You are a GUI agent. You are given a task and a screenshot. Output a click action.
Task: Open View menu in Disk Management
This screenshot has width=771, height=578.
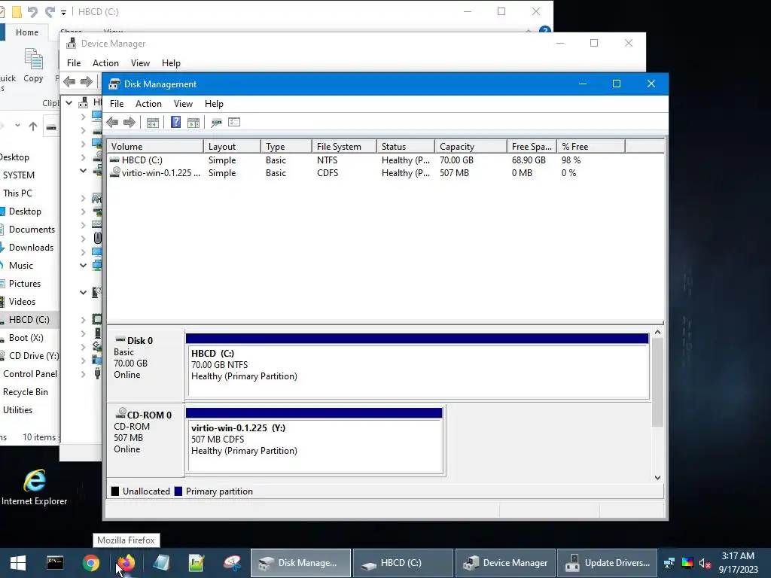[x=183, y=104]
